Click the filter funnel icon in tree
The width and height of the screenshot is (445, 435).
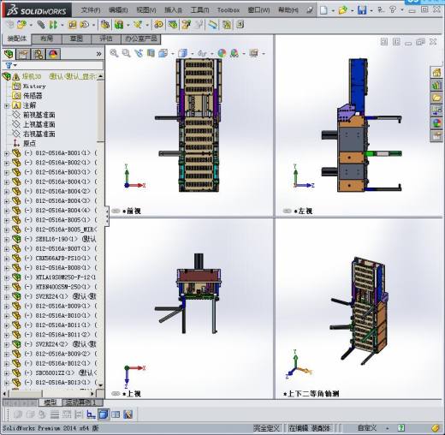9,66
